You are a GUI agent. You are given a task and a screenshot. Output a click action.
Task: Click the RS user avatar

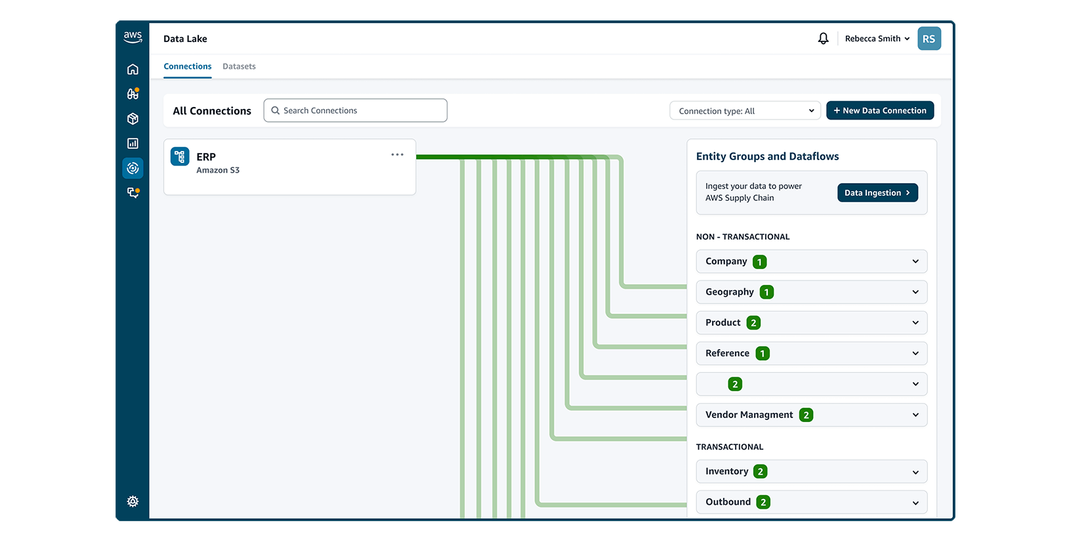coord(929,39)
